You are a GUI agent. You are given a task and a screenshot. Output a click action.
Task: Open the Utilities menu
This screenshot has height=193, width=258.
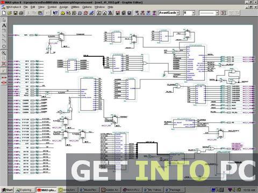pyautogui.click(x=75, y=7)
